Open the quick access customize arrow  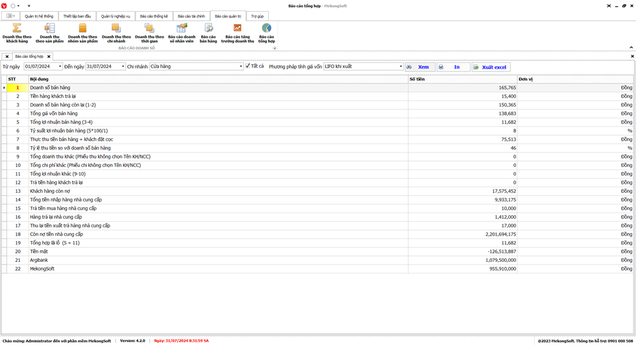pos(29,6)
